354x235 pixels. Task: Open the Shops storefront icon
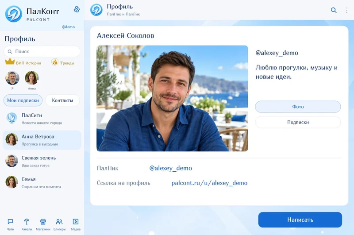(x=43, y=222)
